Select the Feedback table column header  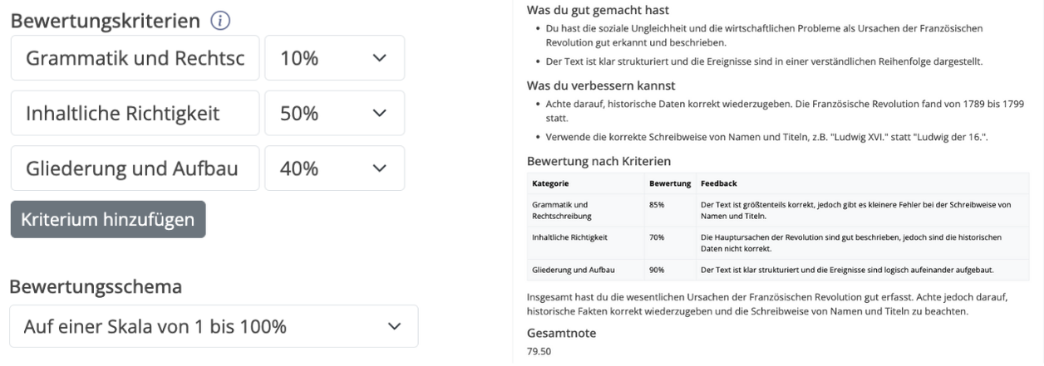coord(719,183)
